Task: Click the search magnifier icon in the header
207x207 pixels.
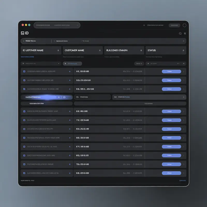Action: click(x=180, y=33)
